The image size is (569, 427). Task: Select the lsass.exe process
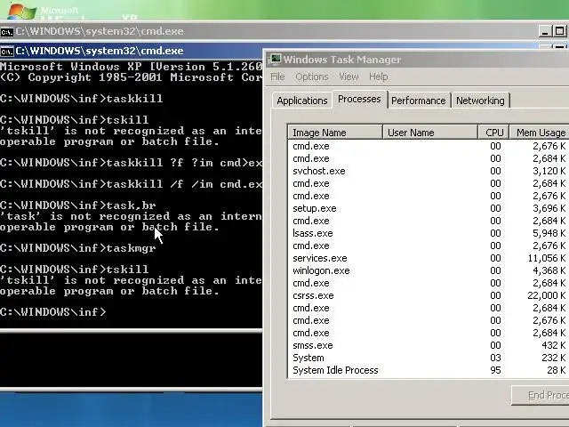click(x=429, y=233)
